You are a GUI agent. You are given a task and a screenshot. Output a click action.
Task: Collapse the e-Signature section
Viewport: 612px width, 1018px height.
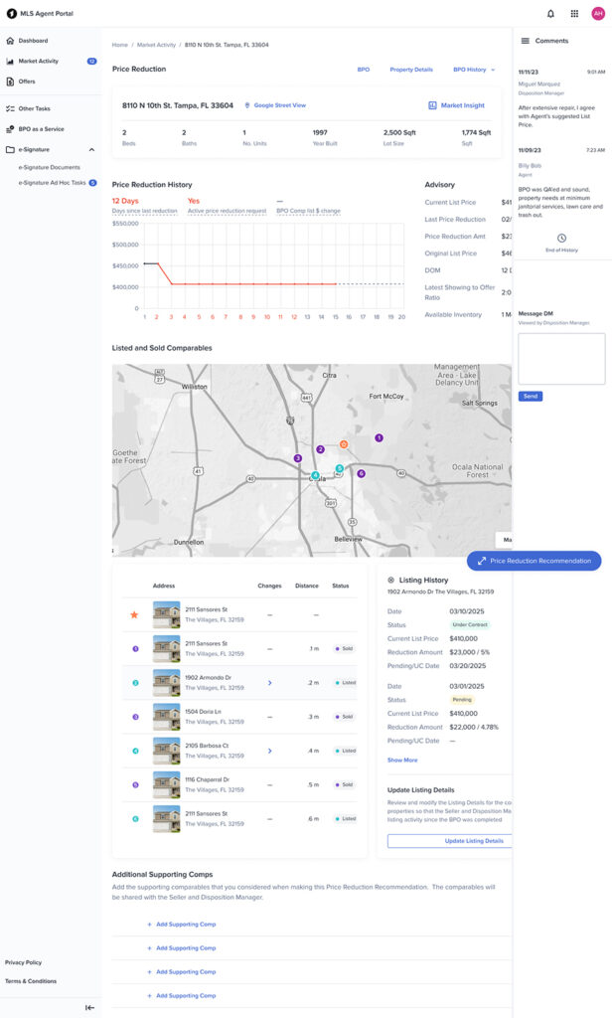pyautogui.click(x=91, y=150)
